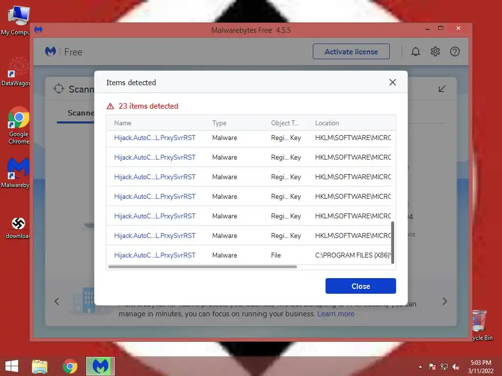This screenshot has width=502, height=376.
Task: Select the My Computer desktop icon
Action: click(x=17, y=20)
